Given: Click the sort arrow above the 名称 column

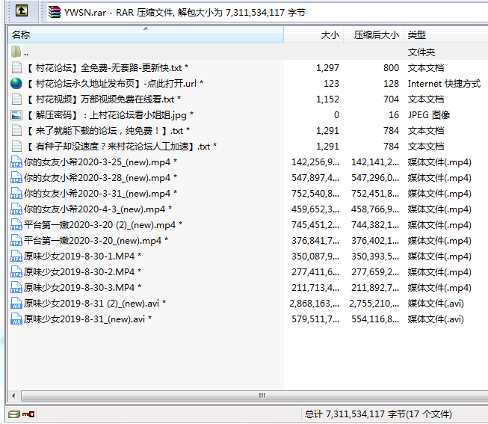Looking at the screenshot, I should (146, 29).
